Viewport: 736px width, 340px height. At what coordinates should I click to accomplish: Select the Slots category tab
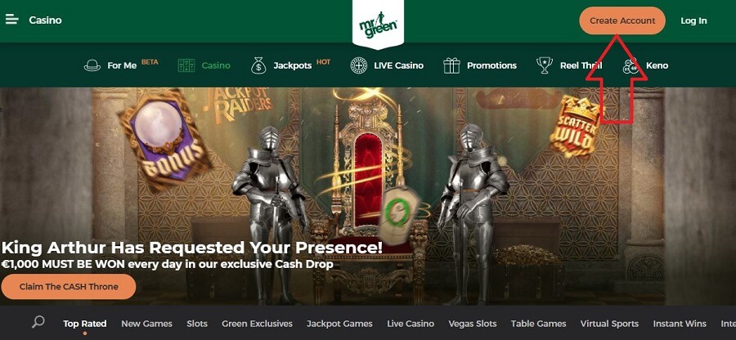(x=196, y=324)
